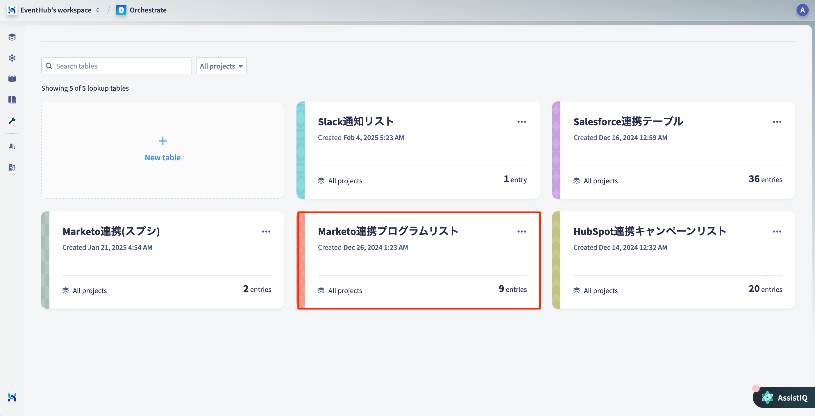The image size is (815, 416).
Task: Open the AssistIQ assistant
Action: (x=784, y=397)
